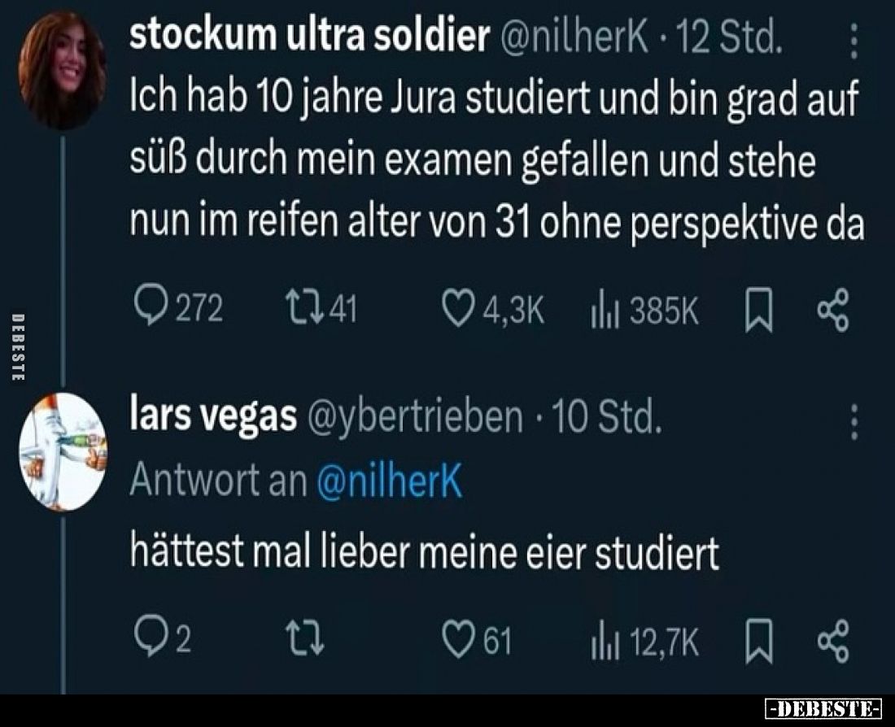Bookmark the lars vegas reply
This screenshot has height=727, width=895.
pyautogui.click(x=758, y=641)
